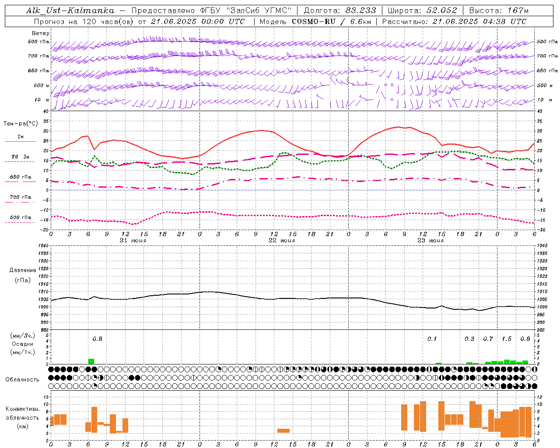This screenshot has width=560, height=448.
Task: Click the first filled cloud circle in the top cloudiness row
Action: point(51,369)
